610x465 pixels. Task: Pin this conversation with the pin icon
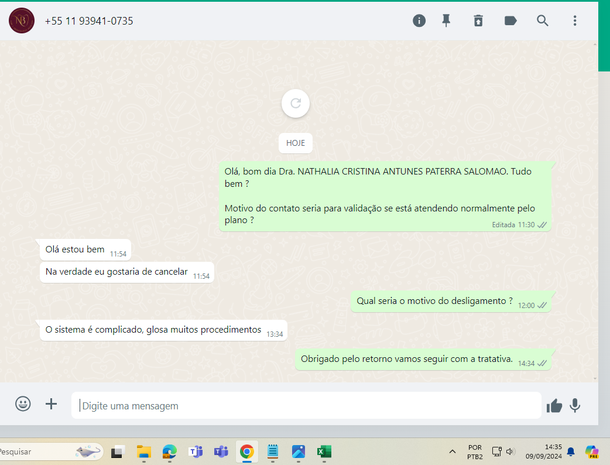pos(446,20)
